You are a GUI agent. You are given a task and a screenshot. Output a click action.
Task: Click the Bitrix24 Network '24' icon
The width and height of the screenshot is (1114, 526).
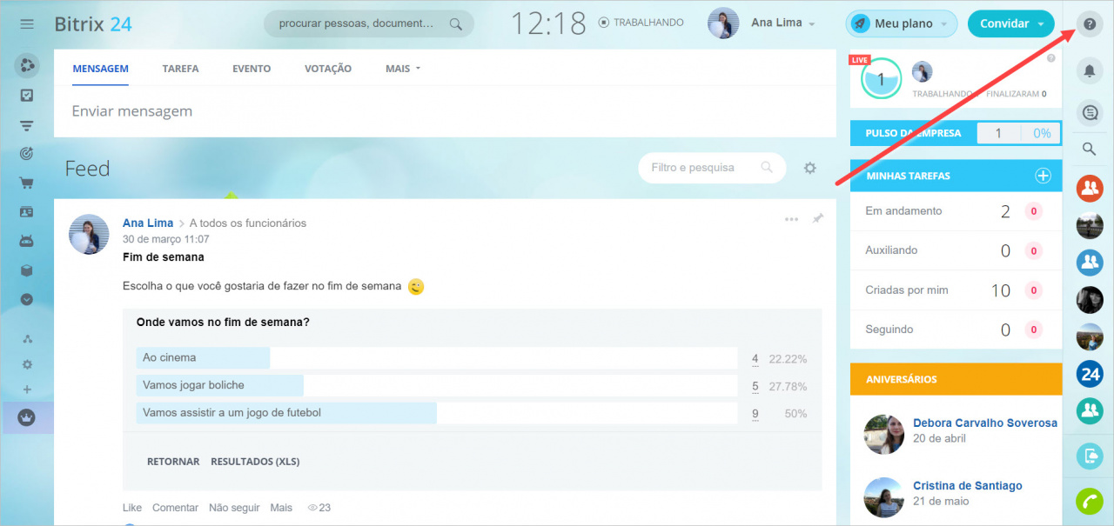pos(1089,374)
